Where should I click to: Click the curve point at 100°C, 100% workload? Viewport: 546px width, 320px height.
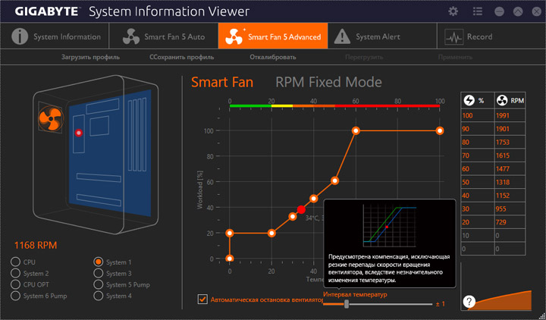[440, 130]
